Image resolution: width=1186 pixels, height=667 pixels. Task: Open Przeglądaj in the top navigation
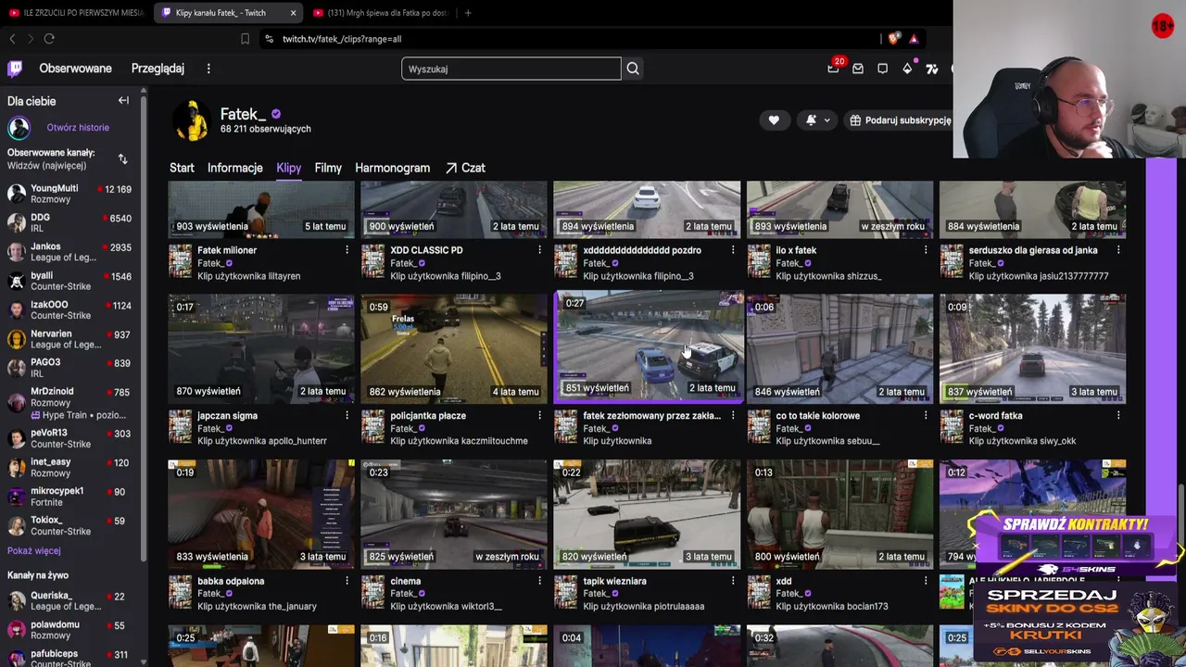(x=158, y=69)
